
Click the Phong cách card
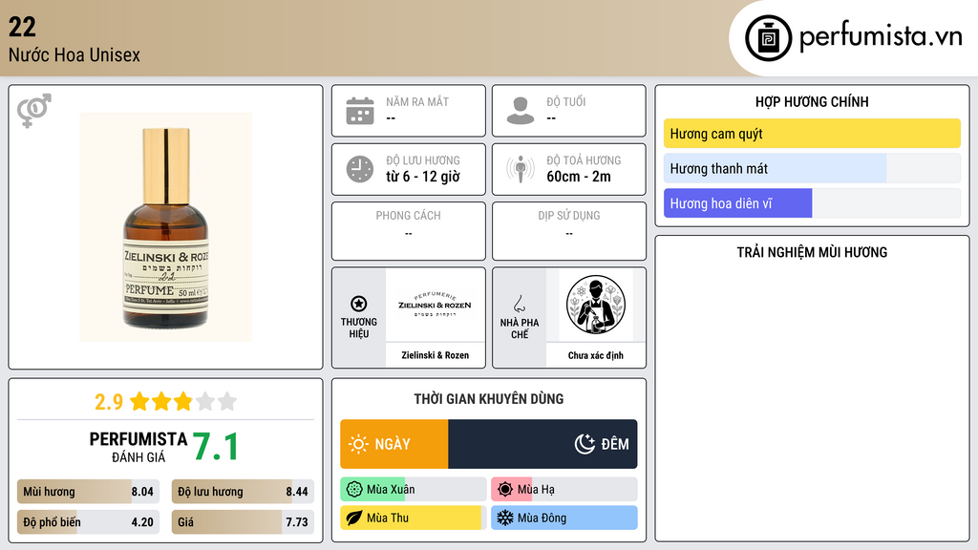(x=409, y=231)
